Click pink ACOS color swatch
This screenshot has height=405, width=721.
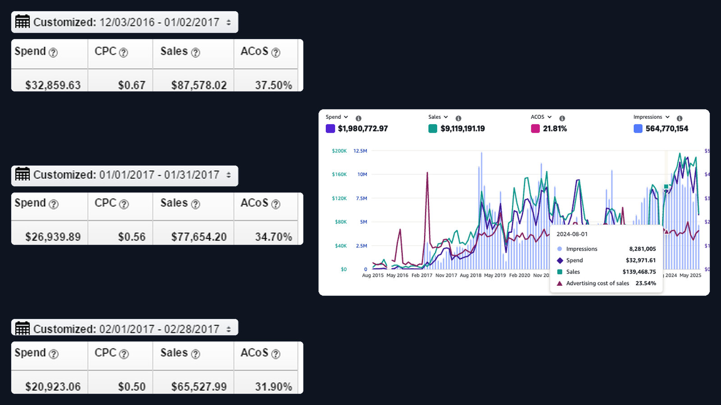[x=535, y=129]
